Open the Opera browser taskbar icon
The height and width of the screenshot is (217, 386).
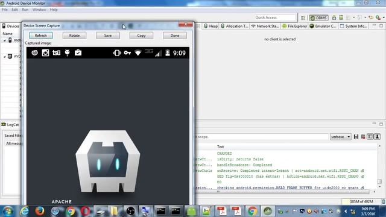pos(85,211)
